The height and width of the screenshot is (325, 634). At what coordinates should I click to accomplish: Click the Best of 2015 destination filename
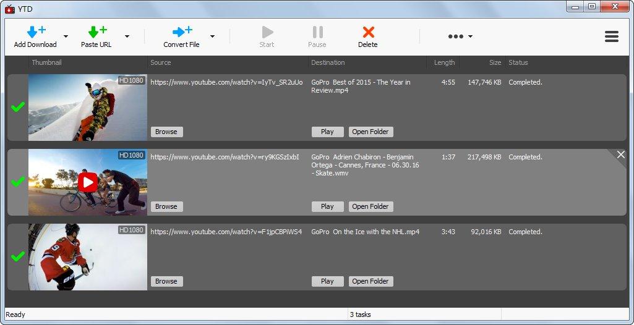(361, 87)
